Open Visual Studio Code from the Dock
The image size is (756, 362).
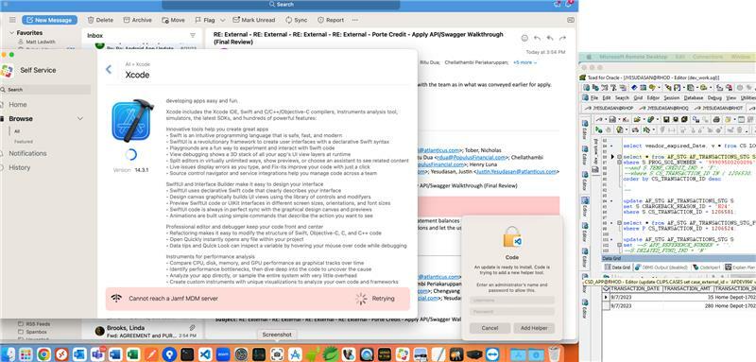204,354
